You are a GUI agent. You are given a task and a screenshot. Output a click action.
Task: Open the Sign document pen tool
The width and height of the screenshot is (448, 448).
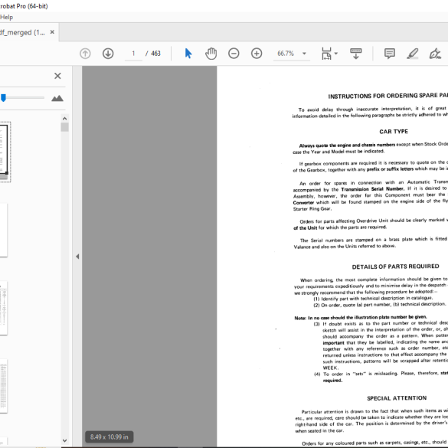pyautogui.click(x=435, y=54)
